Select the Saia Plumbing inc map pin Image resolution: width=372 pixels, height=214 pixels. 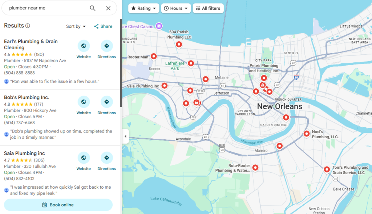pos(165,86)
